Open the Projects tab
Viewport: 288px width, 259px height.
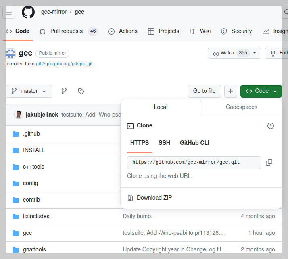(163, 31)
